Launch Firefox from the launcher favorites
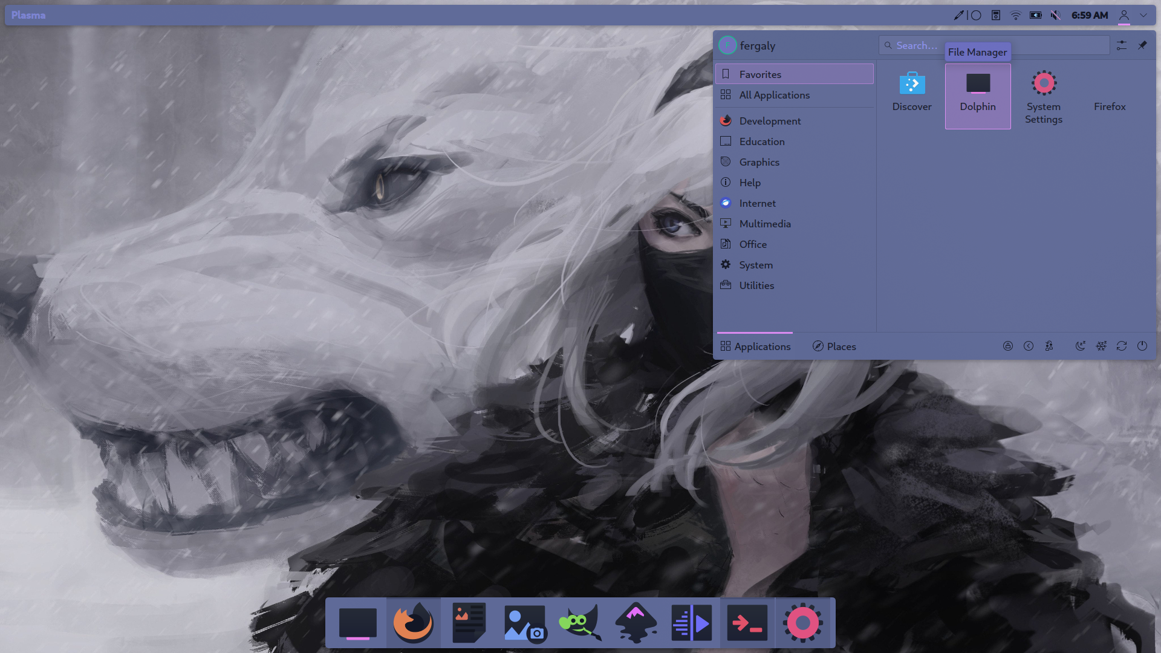The image size is (1161, 653). click(x=1110, y=96)
